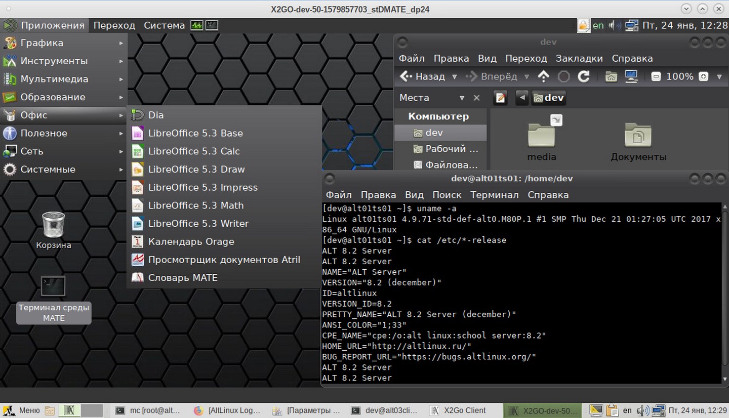The height and width of the screenshot is (418, 729).
Task: Open LibreOffice 5.3 Writer
Action: pos(224,223)
